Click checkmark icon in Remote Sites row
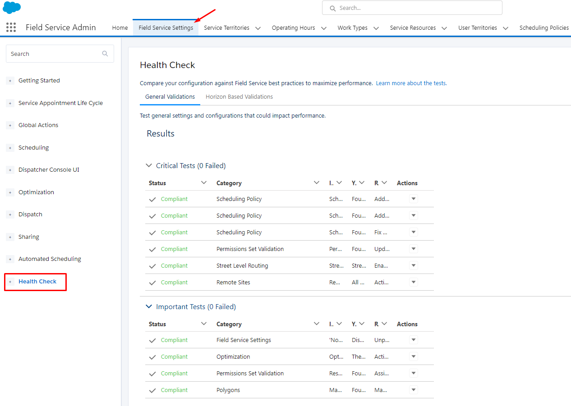Screen dimensions: 571x406 point(152,283)
